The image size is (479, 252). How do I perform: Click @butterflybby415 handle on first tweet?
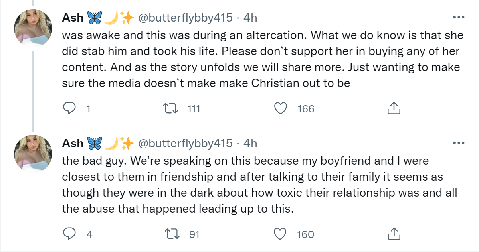(x=185, y=18)
